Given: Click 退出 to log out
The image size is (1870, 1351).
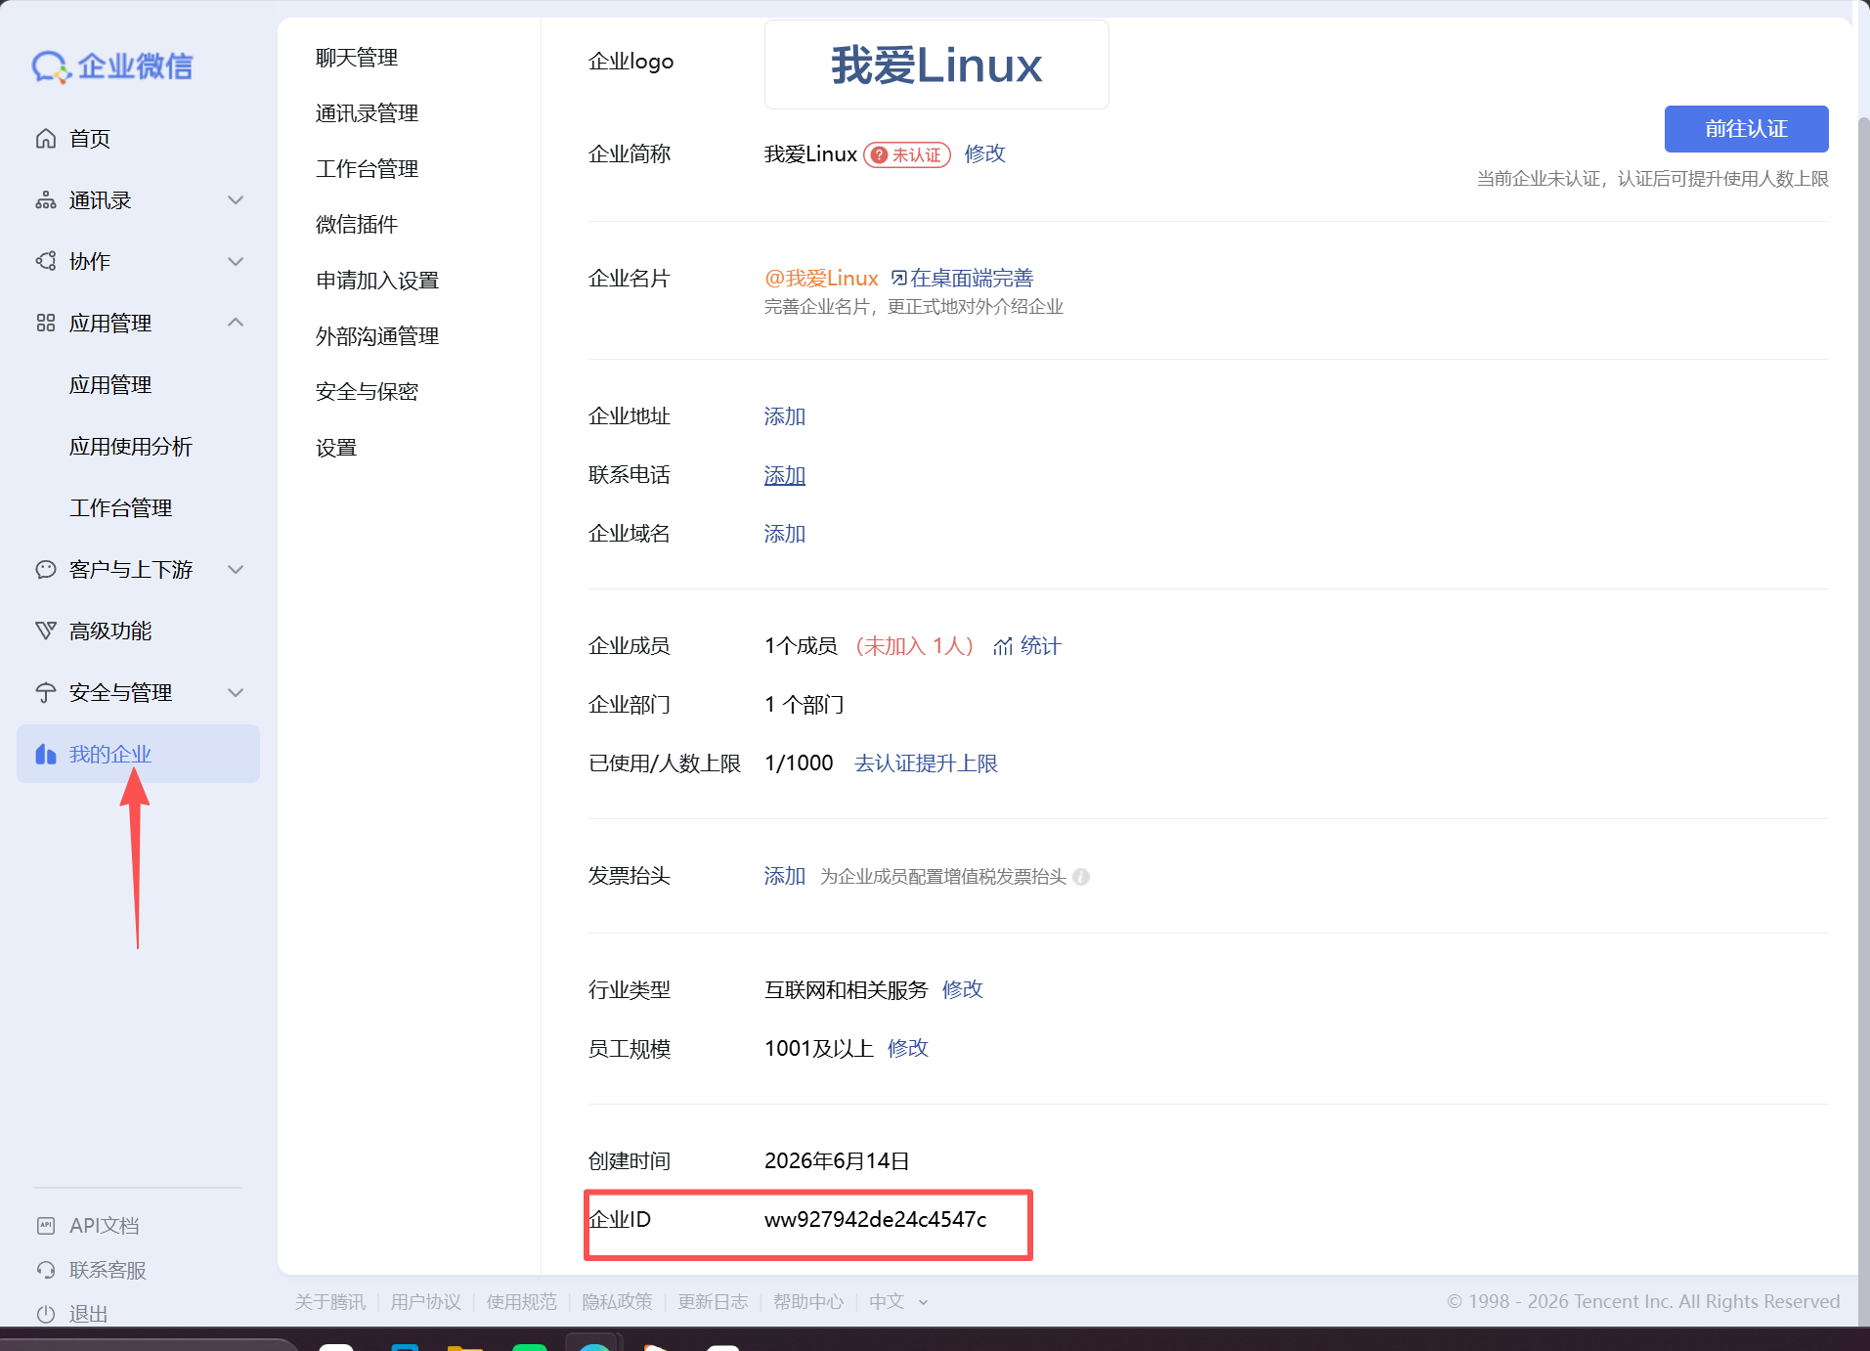Looking at the screenshot, I should click(x=89, y=1314).
